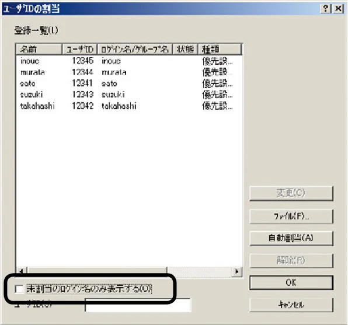Viewport: 348px width, 325px height.
Task: Sort by 種類 column header
Action: [220, 49]
